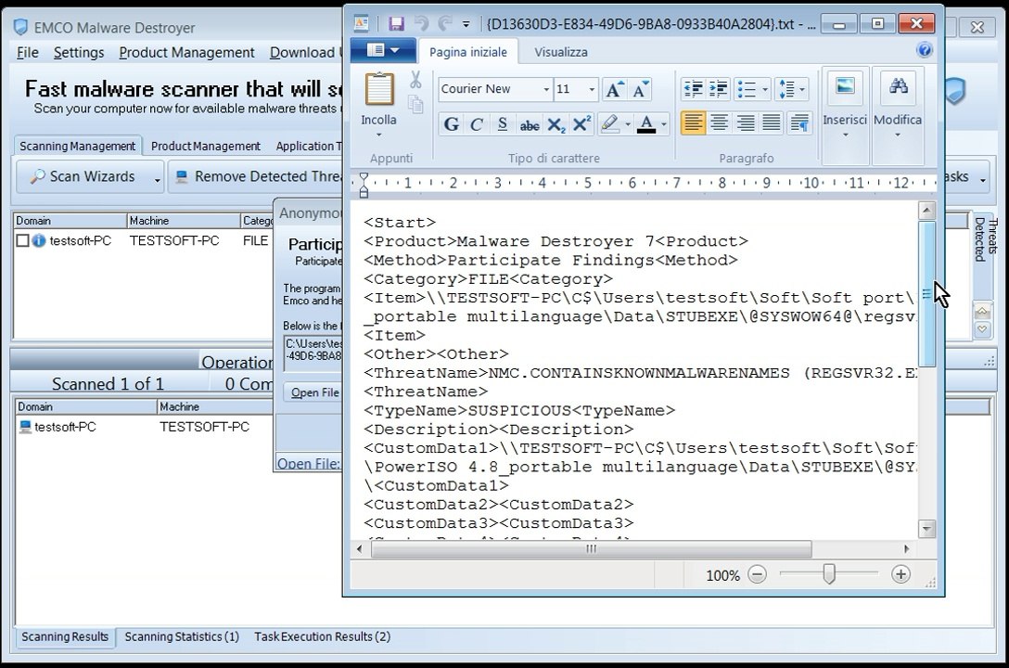Open the font color dropdown arrow

(663, 123)
